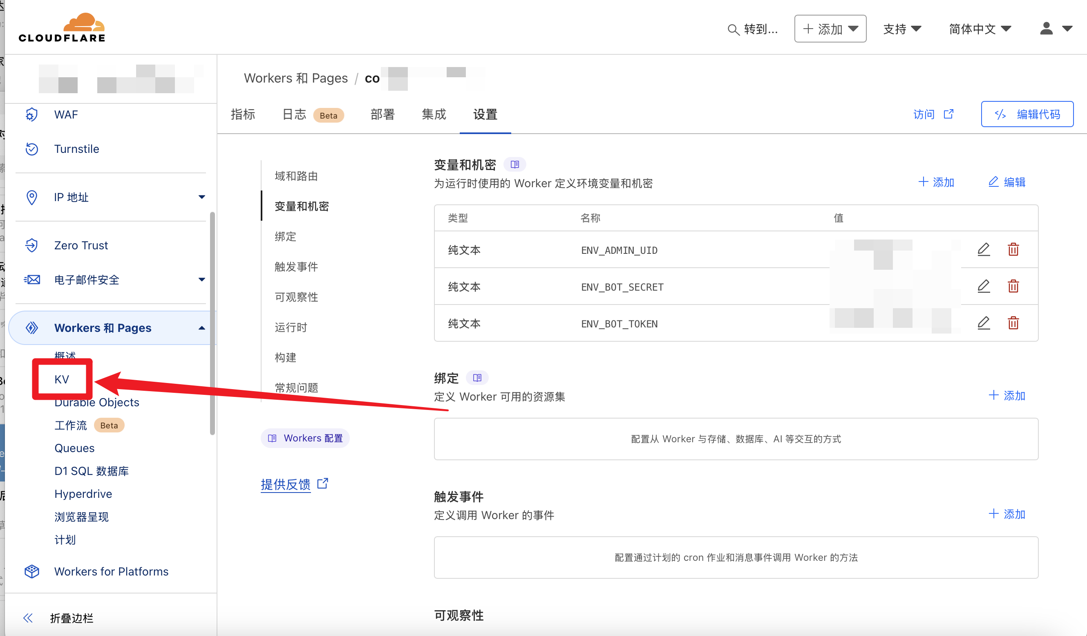Expand the 电子邮件安全 sidebar section arrow
Viewport: 1087px width, 636px height.
coord(201,280)
